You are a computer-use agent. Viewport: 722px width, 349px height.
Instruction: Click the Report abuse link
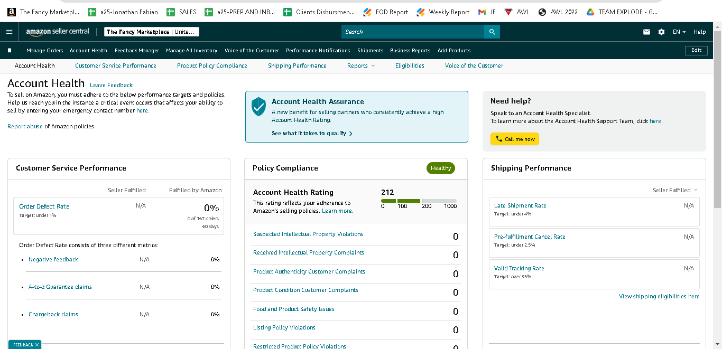tap(25, 126)
